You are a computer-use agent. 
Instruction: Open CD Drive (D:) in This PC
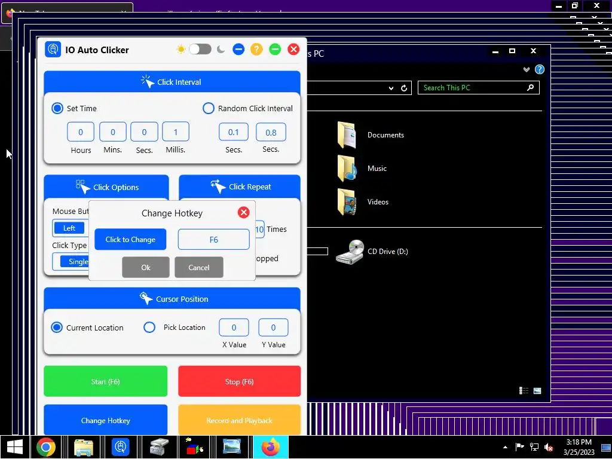(372, 252)
